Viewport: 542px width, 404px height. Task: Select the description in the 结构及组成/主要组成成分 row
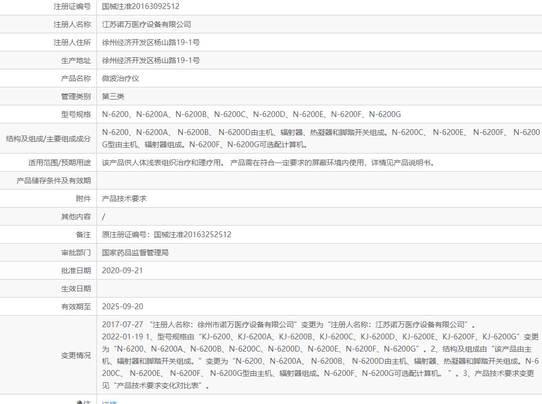click(321, 139)
